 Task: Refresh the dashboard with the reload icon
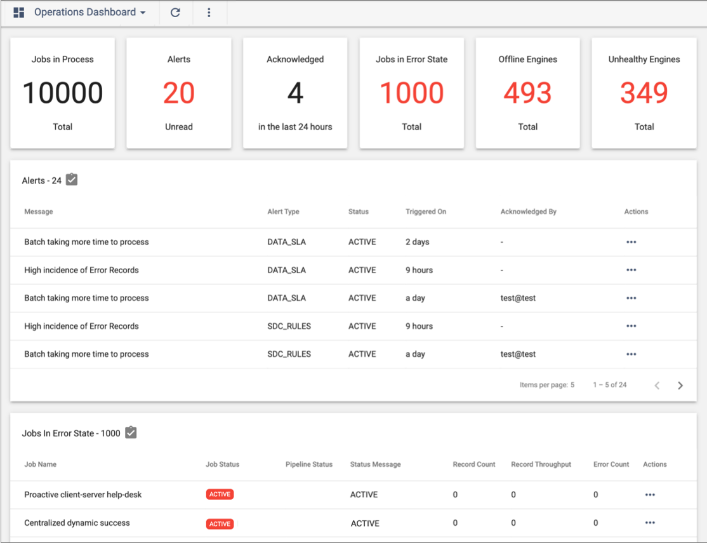point(175,12)
